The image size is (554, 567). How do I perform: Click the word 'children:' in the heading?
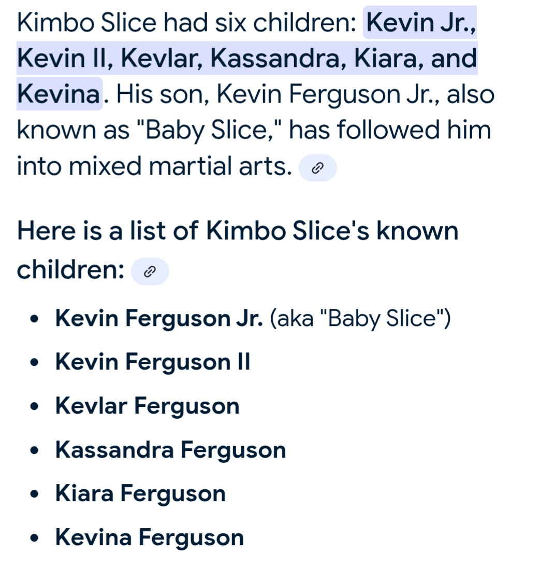tap(71, 270)
